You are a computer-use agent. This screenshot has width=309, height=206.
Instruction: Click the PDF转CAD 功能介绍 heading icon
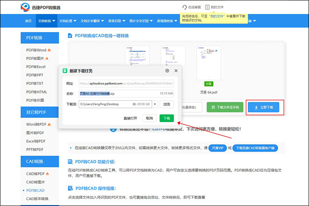pos(70,162)
